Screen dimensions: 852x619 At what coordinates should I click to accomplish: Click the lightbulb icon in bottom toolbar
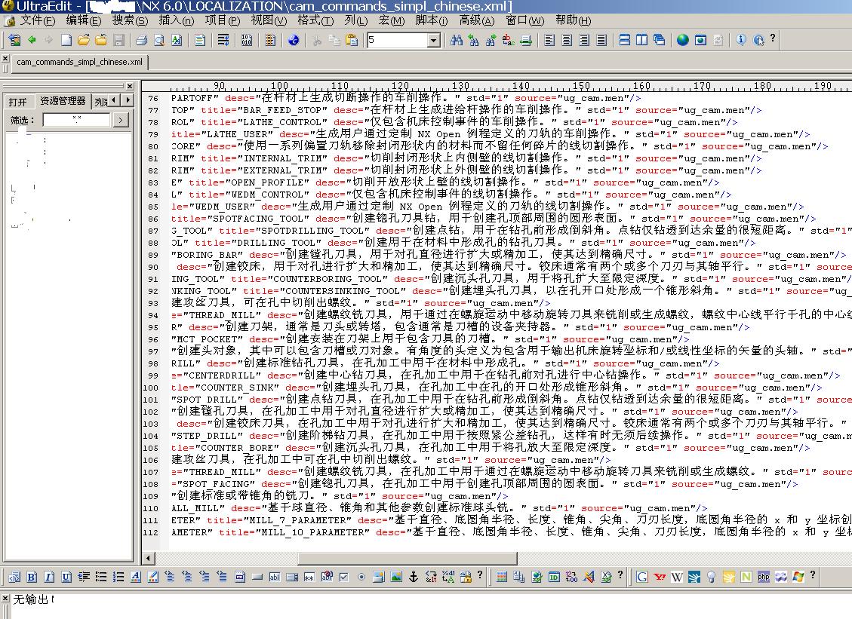click(x=712, y=577)
